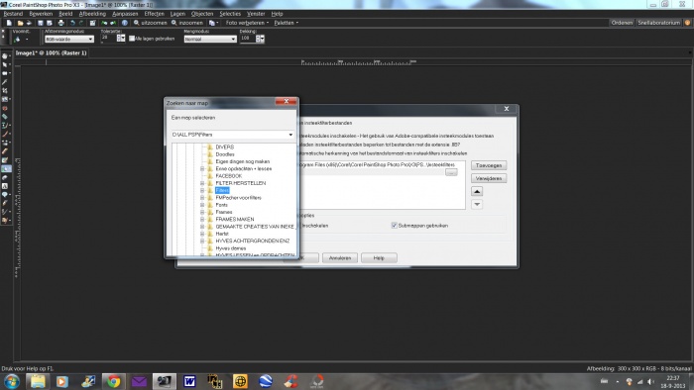Select the Frames folder
Viewport: 694px width, 390px height.
click(x=223, y=213)
